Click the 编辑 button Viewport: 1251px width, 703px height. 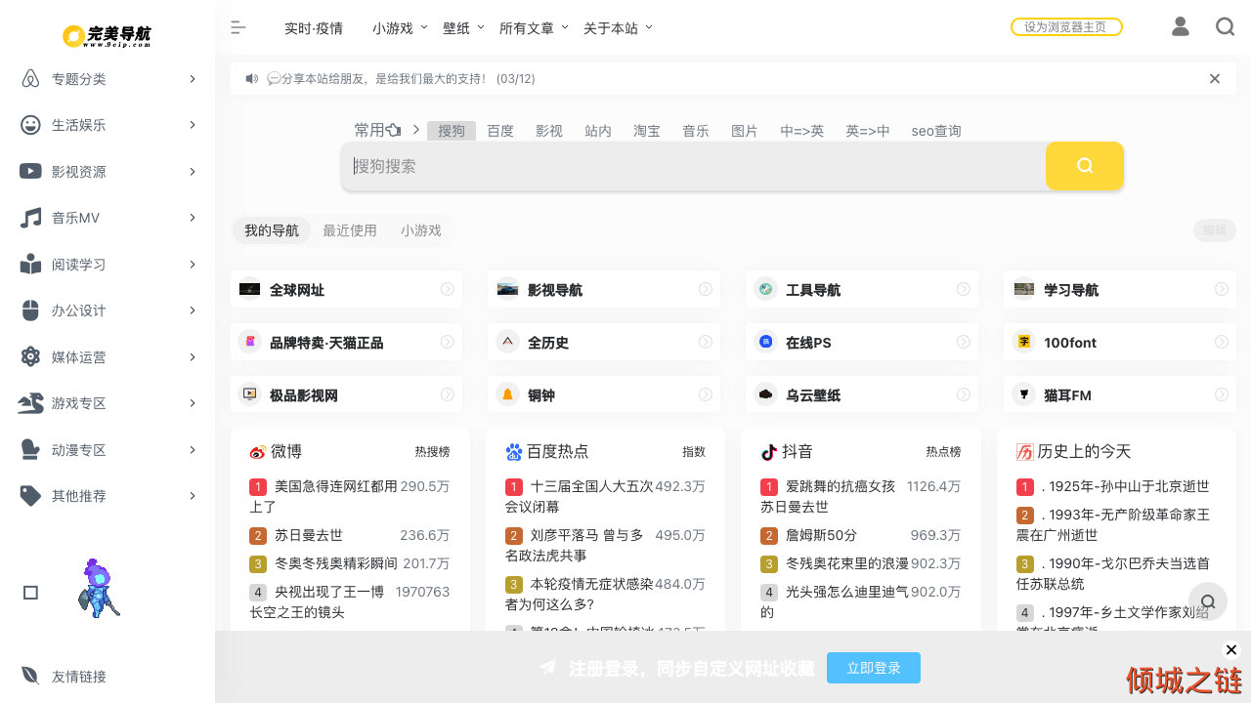[1215, 230]
